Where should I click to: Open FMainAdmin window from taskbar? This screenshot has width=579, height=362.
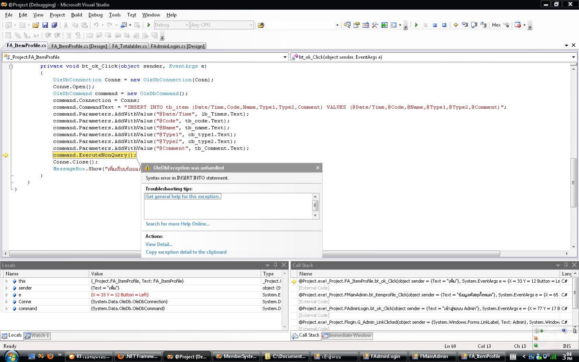(x=433, y=356)
